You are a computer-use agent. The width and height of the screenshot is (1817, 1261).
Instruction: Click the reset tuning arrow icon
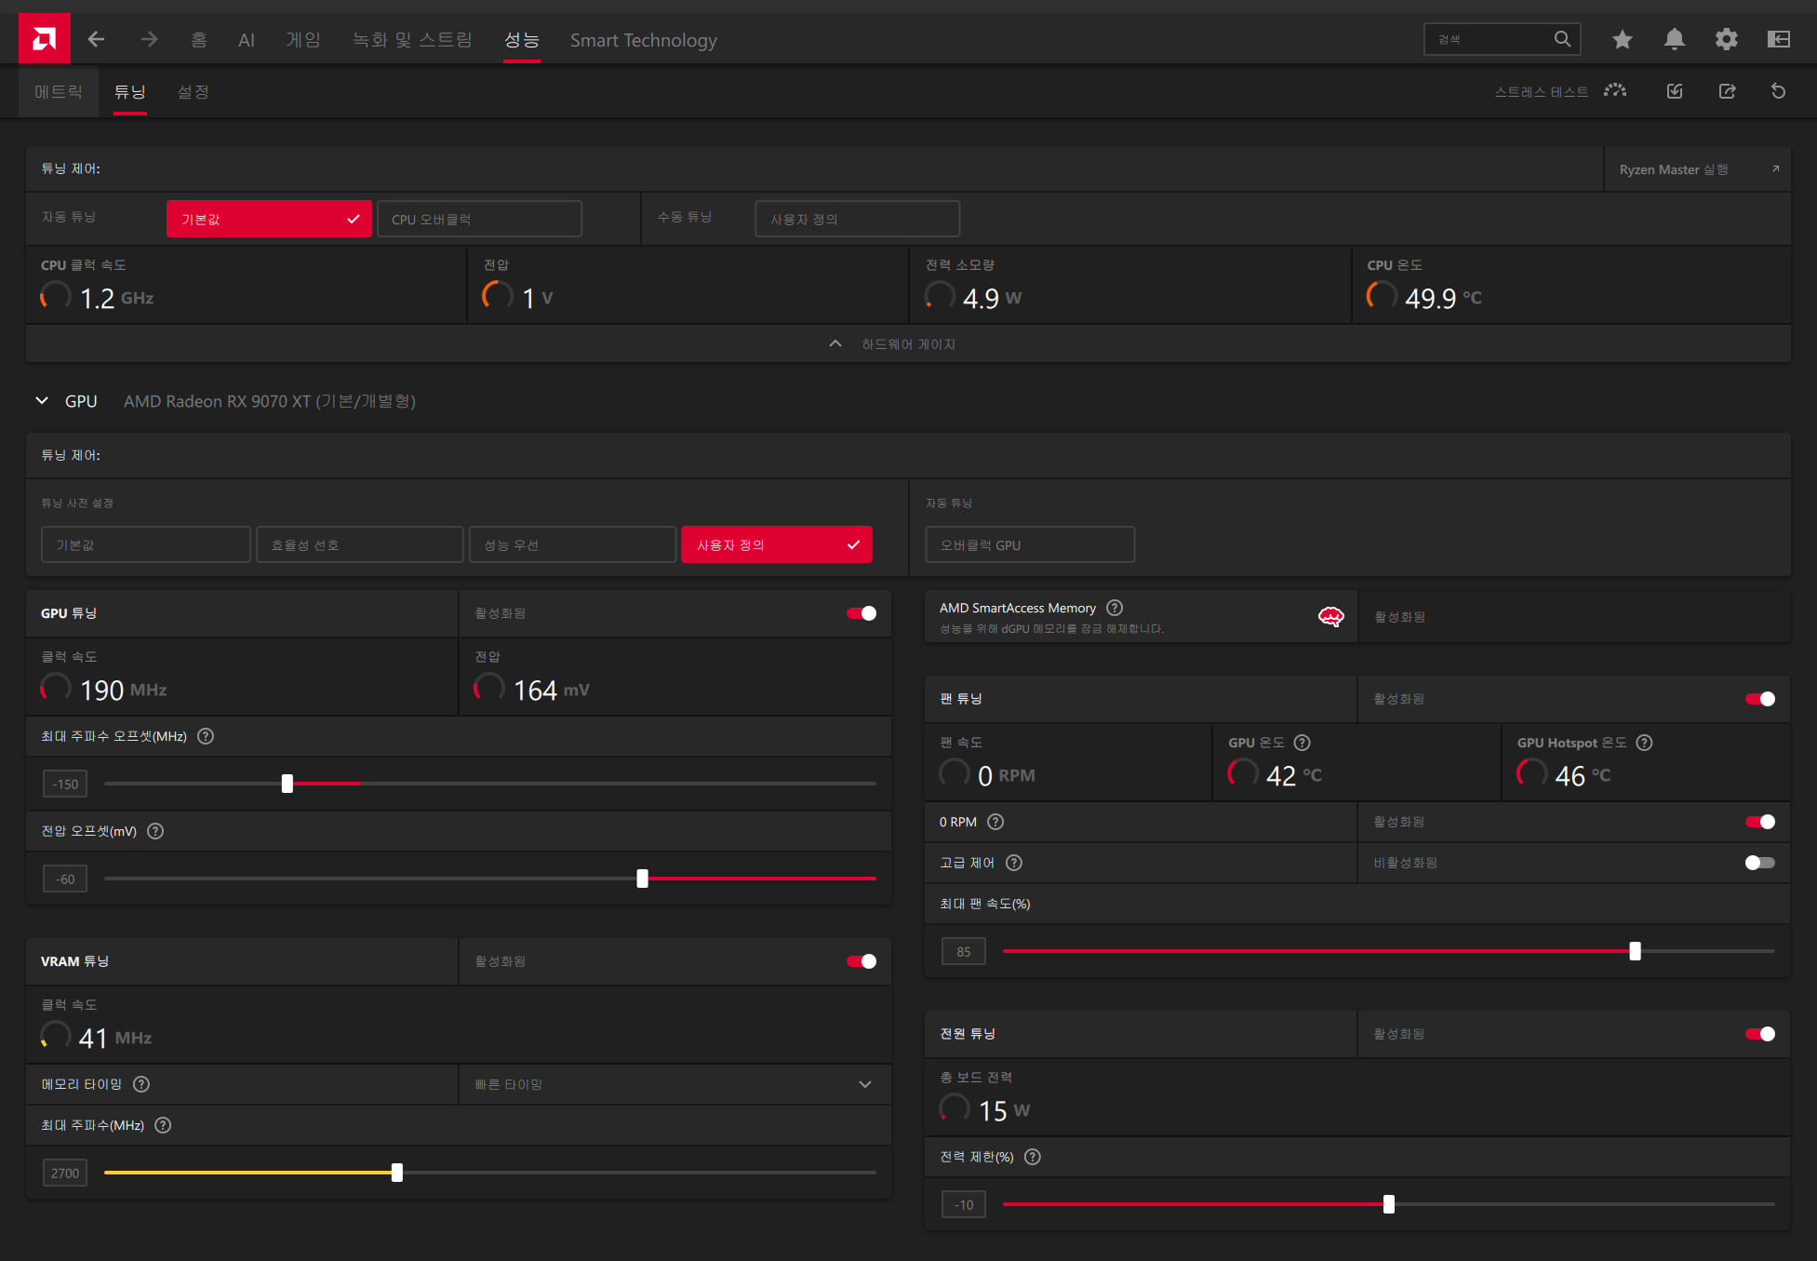1778,91
